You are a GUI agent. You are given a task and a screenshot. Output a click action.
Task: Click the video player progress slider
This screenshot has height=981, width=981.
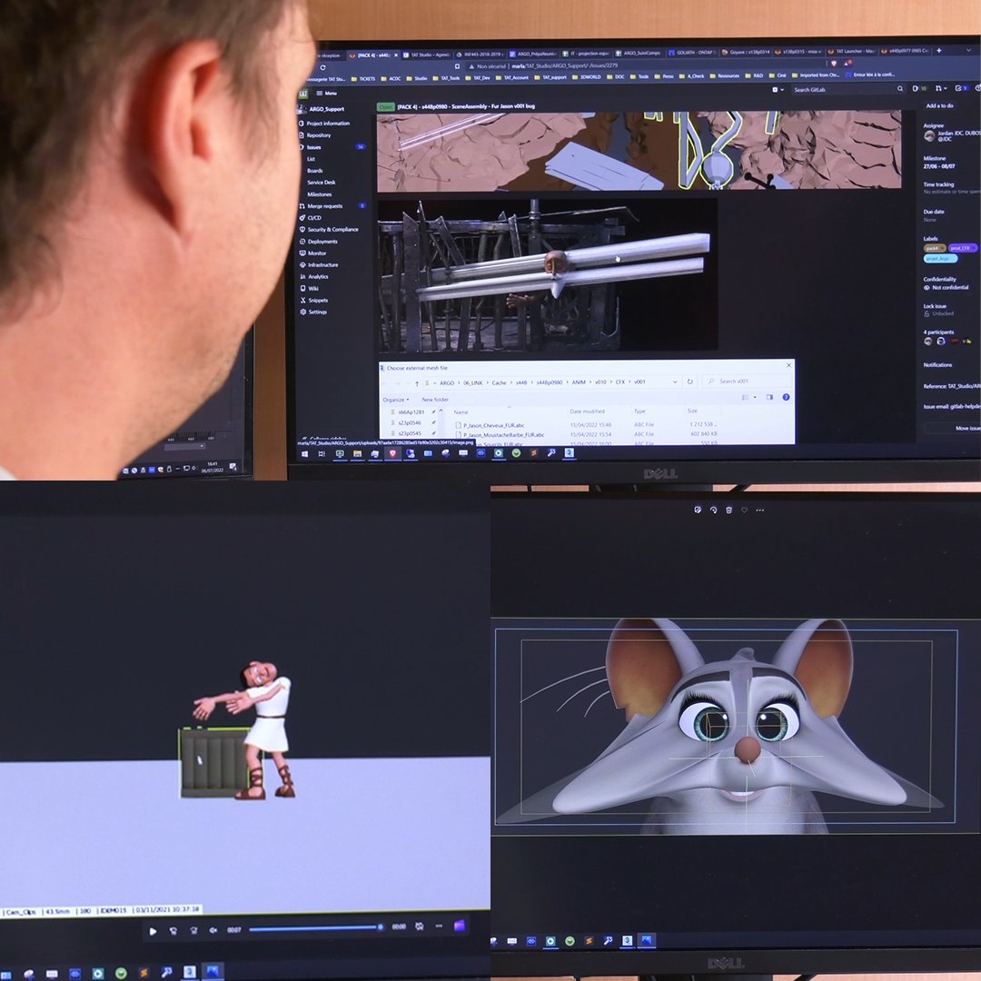[316, 928]
